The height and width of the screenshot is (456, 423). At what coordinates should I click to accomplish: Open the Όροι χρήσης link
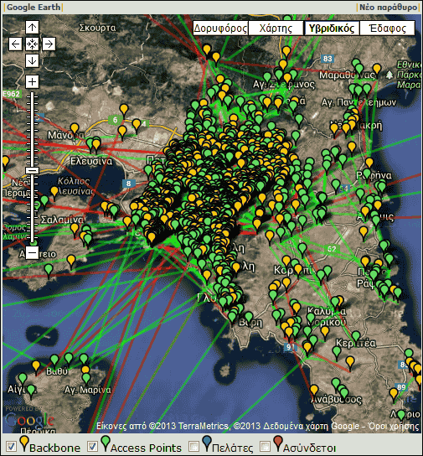pyautogui.click(x=394, y=427)
